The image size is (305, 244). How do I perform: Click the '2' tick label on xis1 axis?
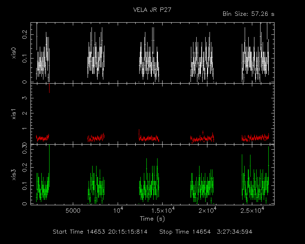click(25, 113)
